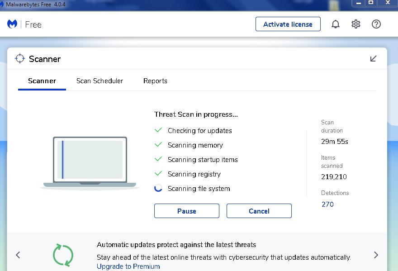Open the Reports tab
398x271 pixels.
pyautogui.click(x=155, y=81)
